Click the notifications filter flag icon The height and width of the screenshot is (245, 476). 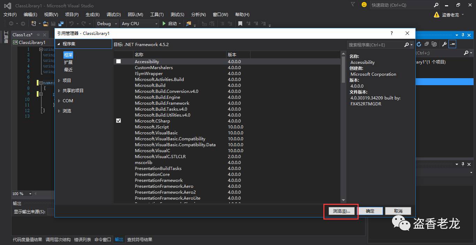[x=353, y=5]
